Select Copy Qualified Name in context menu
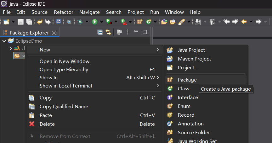The height and width of the screenshot is (143, 272). tap(95, 107)
